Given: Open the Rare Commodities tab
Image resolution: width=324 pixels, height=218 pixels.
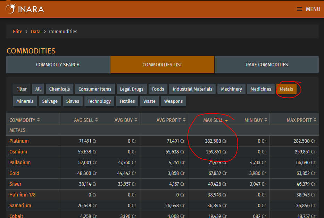Looking at the screenshot, I should 267,65.
